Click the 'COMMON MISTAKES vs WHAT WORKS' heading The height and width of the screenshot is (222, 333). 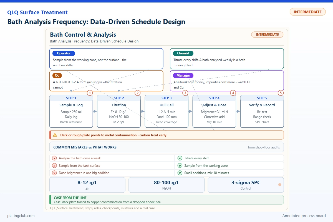click(85, 147)
